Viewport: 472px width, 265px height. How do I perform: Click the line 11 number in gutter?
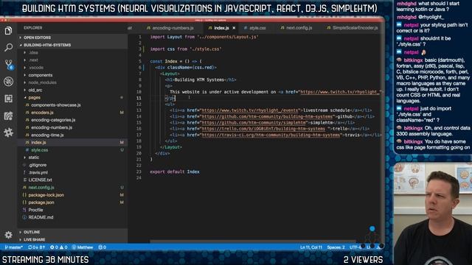pos(139,98)
